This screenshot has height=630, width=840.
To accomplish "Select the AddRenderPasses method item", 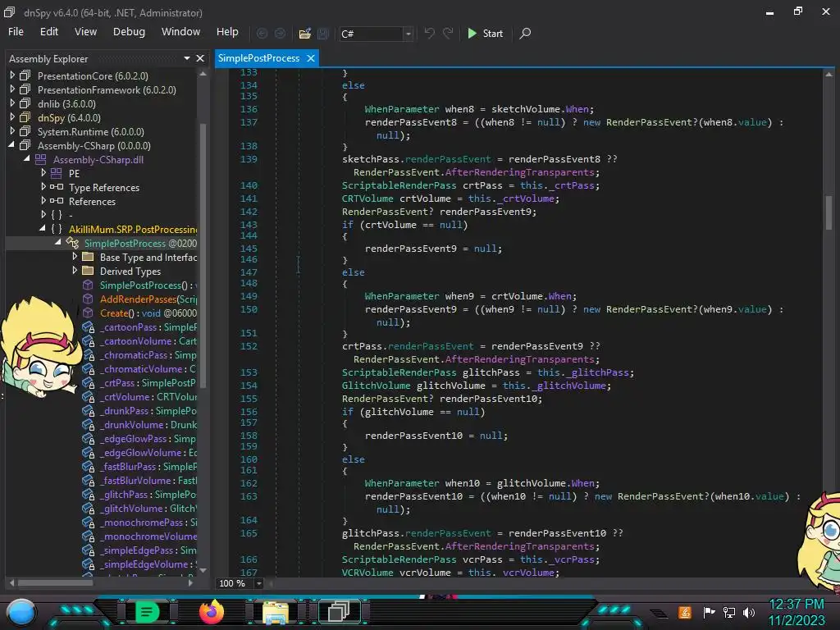I will pyautogui.click(x=148, y=299).
